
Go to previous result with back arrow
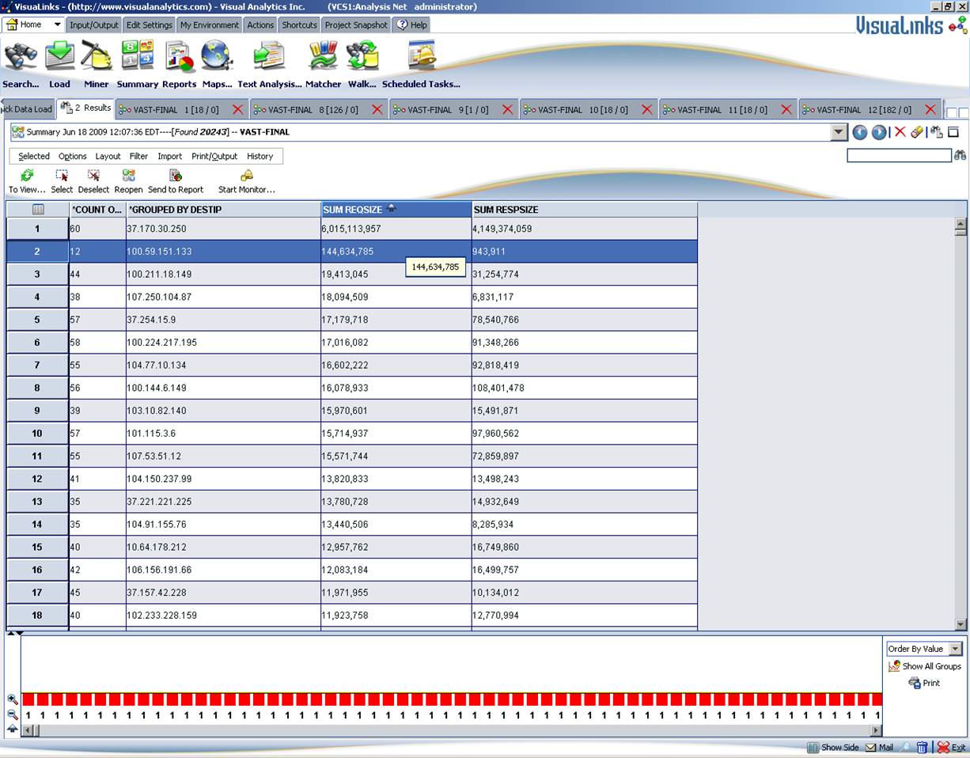(860, 132)
